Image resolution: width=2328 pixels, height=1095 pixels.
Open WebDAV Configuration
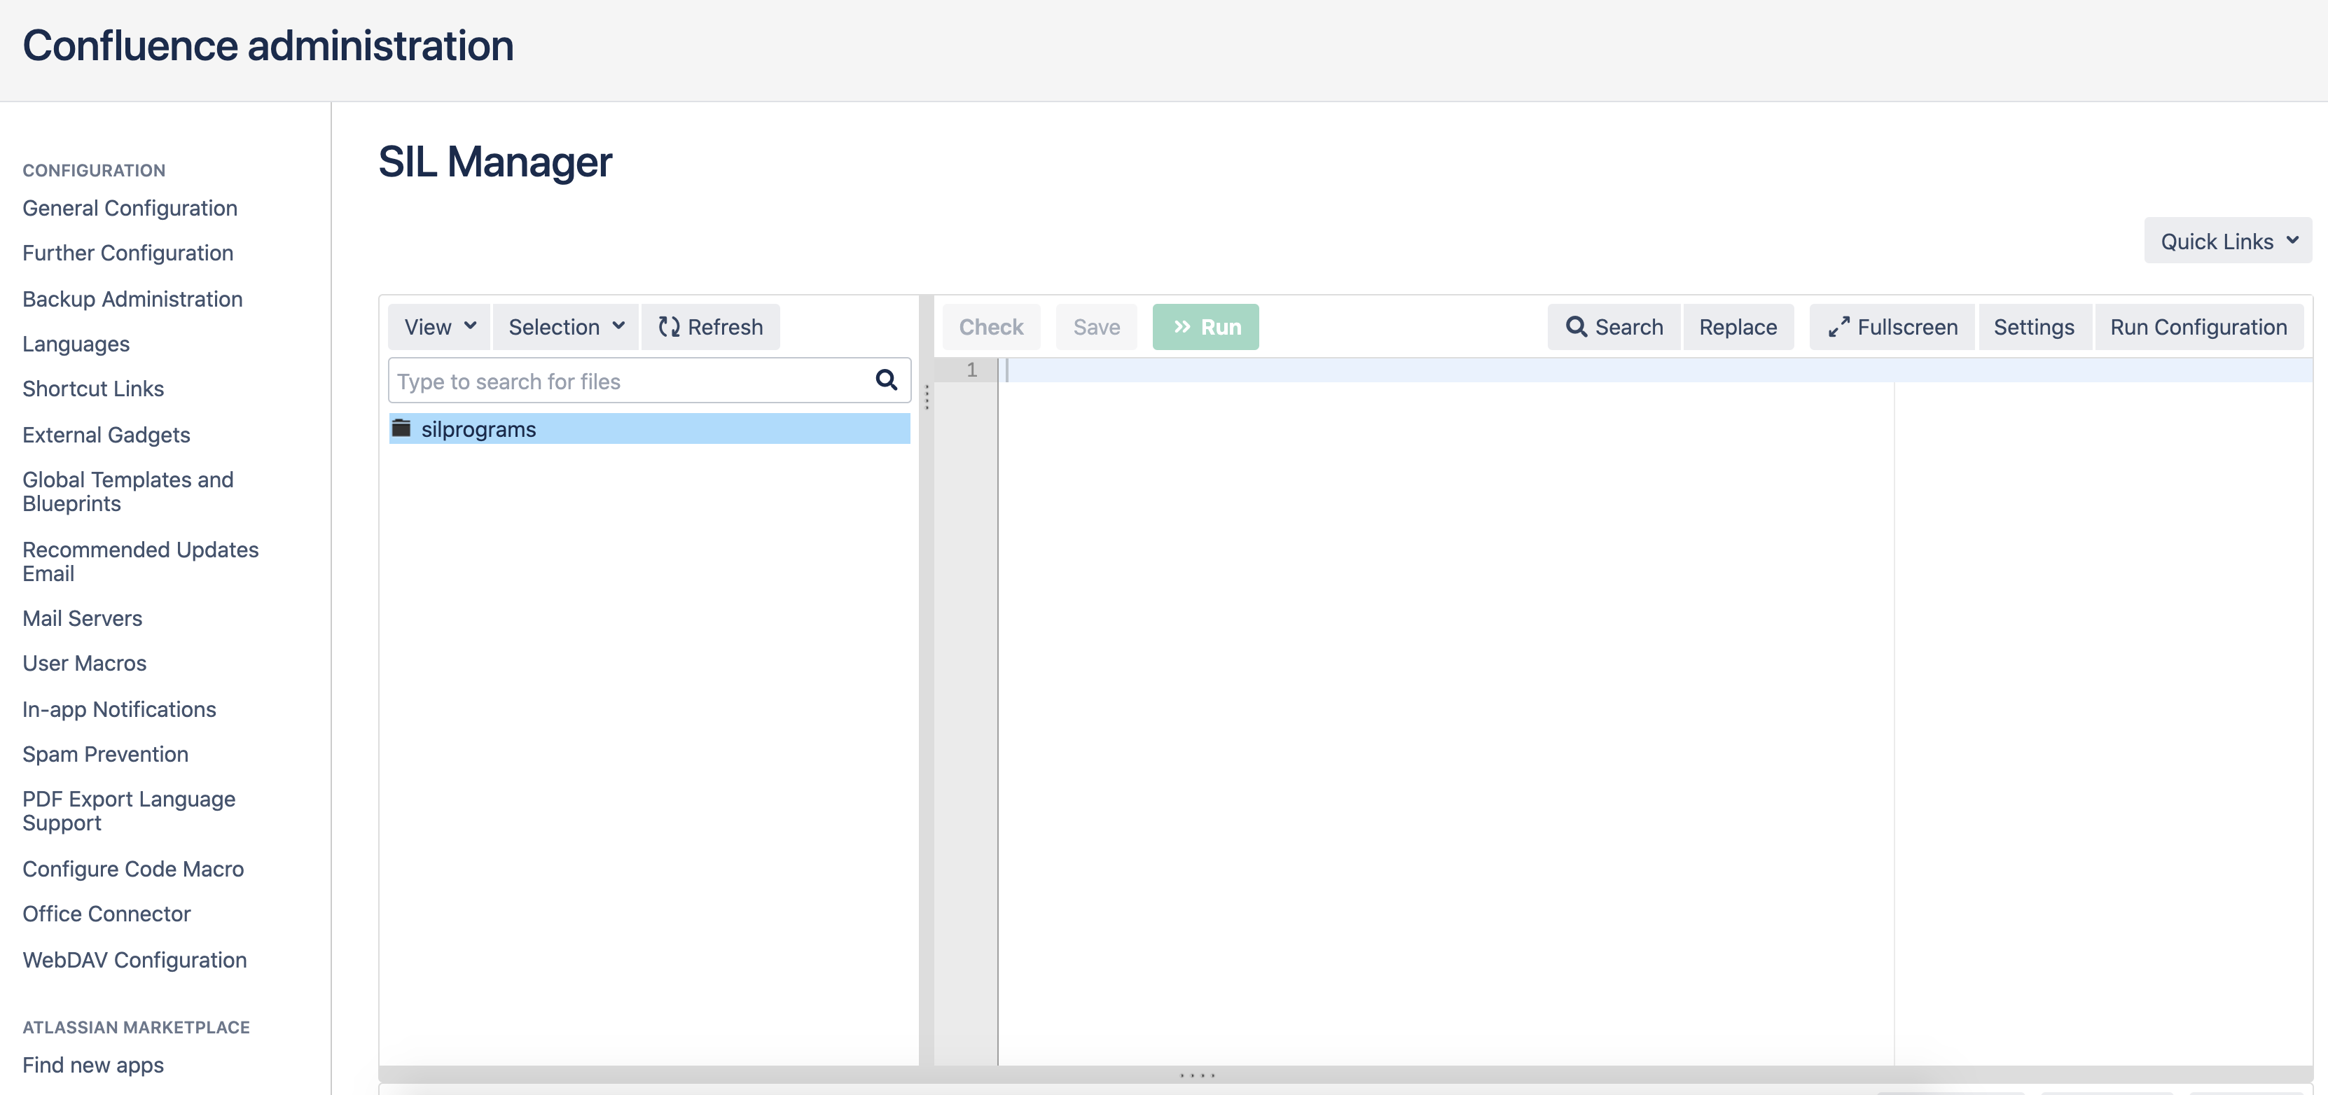coord(134,959)
